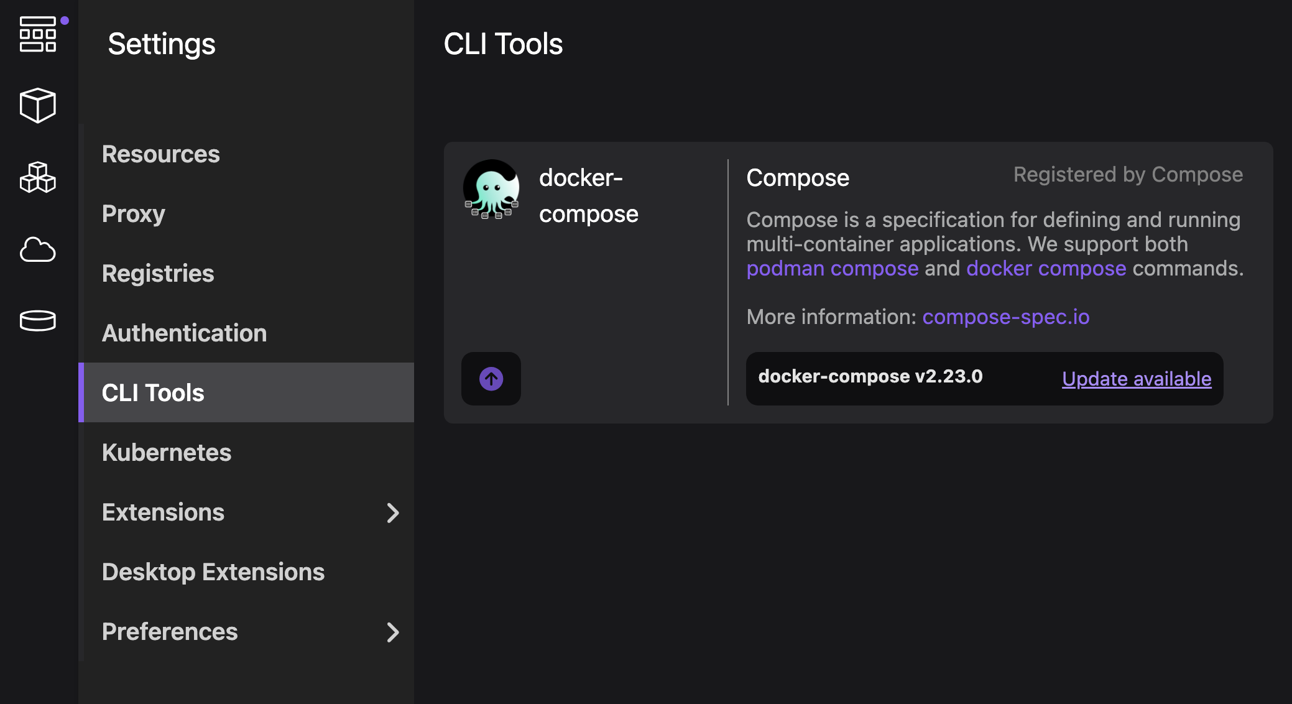Viewport: 1292px width, 704px height.
Task: Click the podman compose hyperlink
Action: [x=832, y=268]
